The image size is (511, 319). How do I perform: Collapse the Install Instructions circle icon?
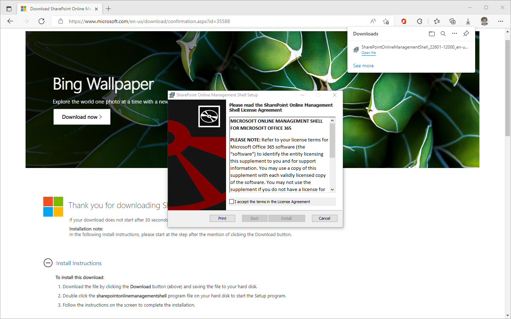point(48,263)
